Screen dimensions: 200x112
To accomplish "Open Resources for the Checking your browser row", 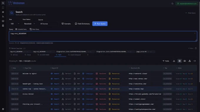I will pyautogui.click(x=114, y=104).
